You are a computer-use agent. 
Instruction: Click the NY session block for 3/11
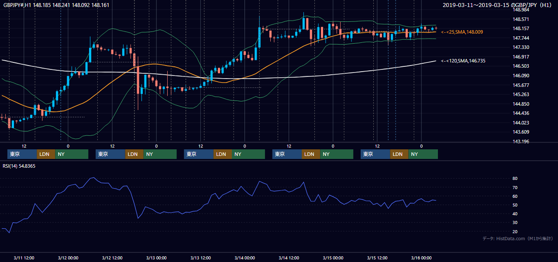(72, 154)
